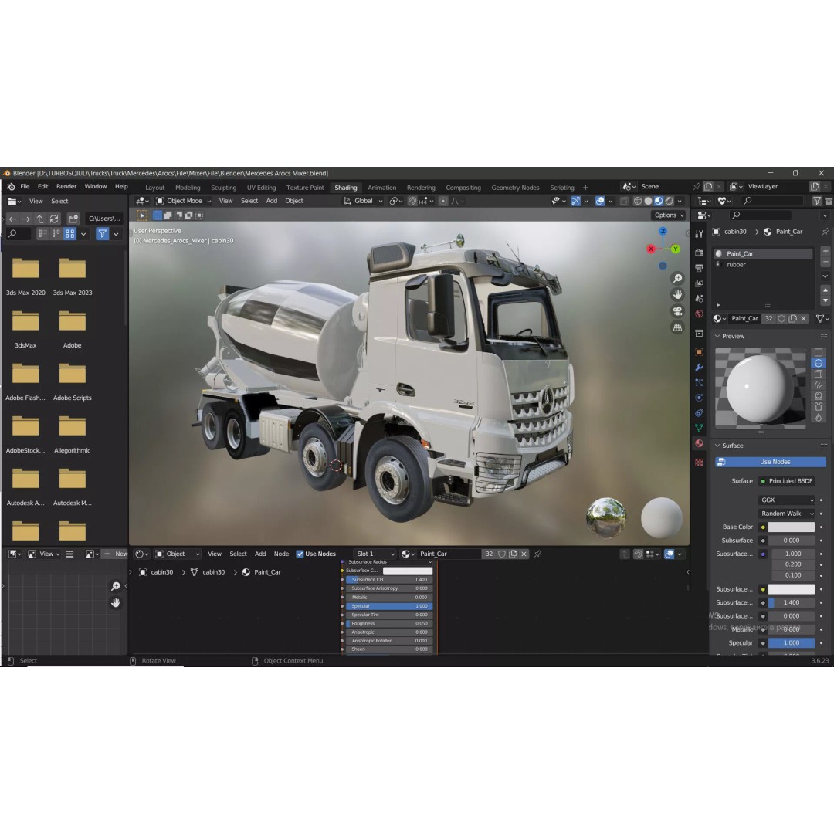Click file browser forward arrow
Image resolution: width=834 pixels, height=834 pixels.
pos(25,219)
